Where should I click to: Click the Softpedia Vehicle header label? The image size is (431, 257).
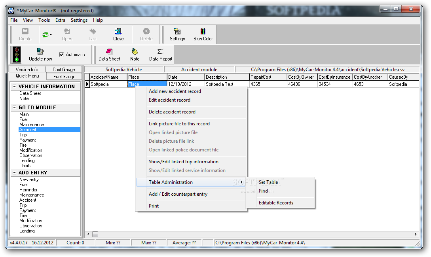pos(124,70)
